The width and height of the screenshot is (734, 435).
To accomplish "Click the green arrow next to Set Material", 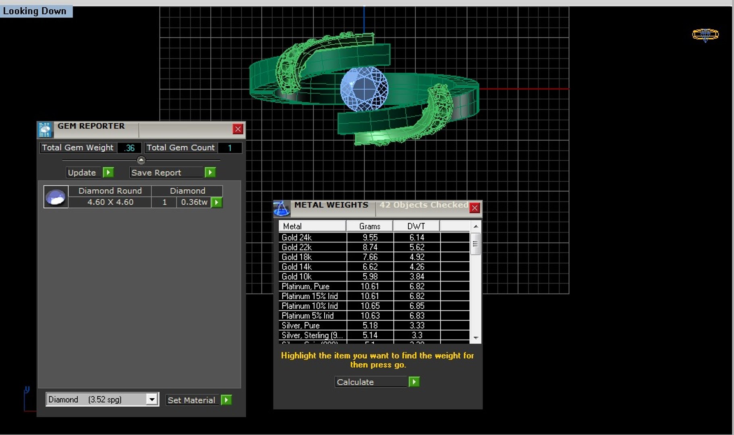I will point(226,400).
